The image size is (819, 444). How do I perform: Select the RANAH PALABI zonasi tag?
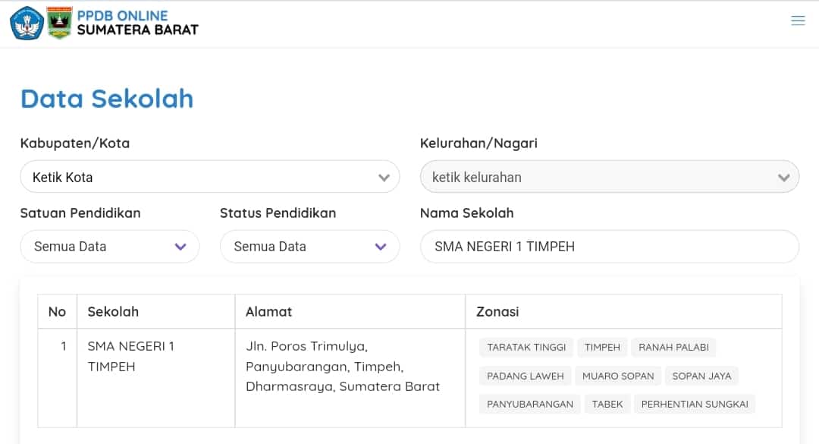673,348
